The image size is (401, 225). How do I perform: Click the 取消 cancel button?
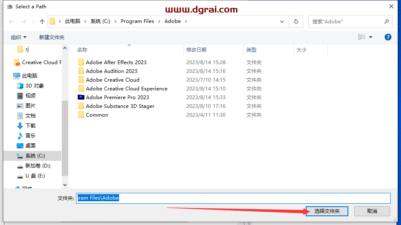click(372, 211)
